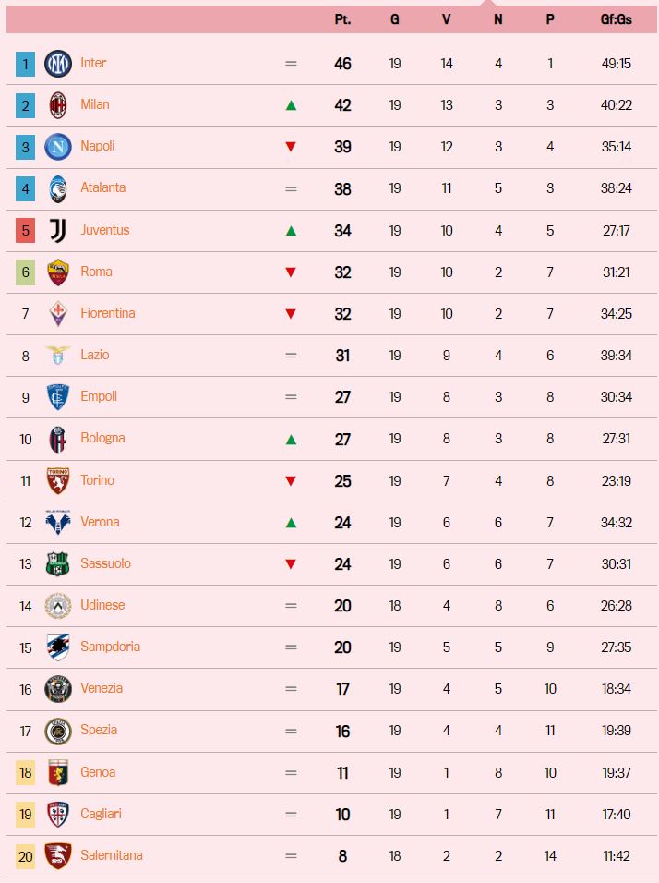The image size is (659, 883).
Task: Click the Verona team name
Action: (100, 522)
